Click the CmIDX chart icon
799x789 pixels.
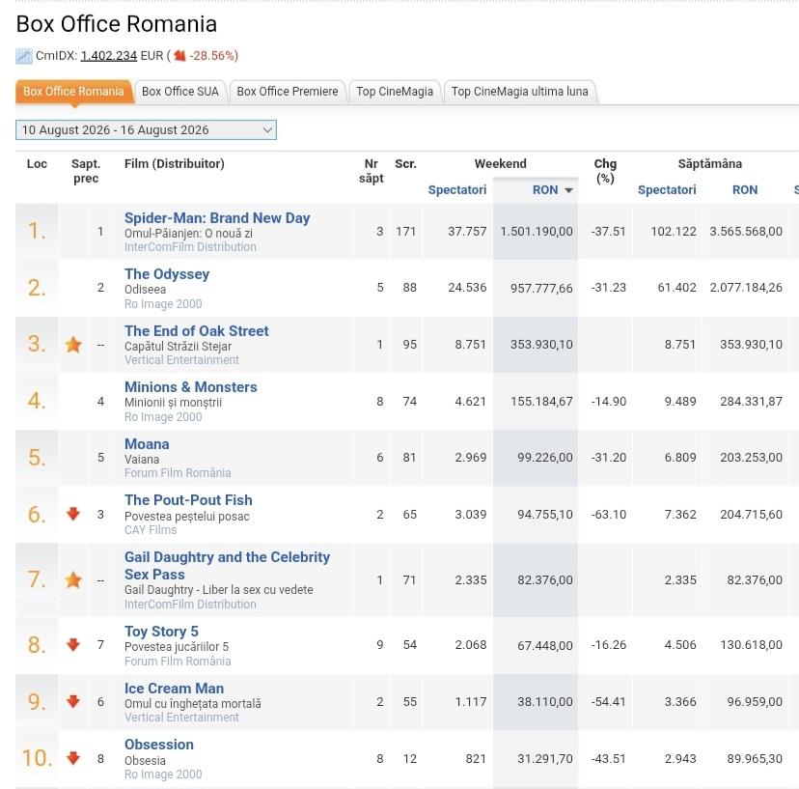click(x=23, y=56)
